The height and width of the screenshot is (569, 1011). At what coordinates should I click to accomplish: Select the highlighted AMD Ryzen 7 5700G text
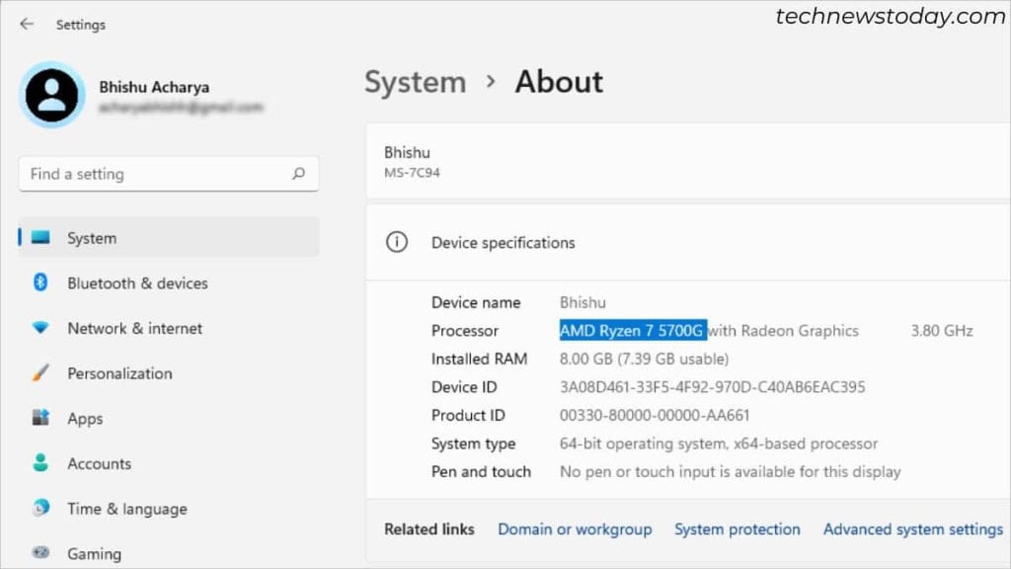point(632,331)
